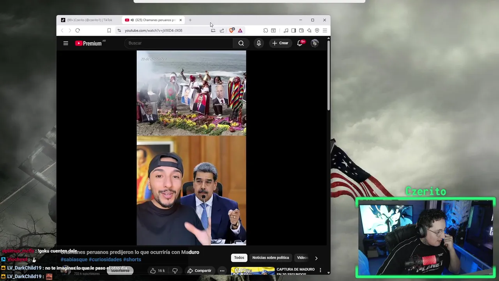This screenshot has width=499, height=281.
Task: Open the extensions puzzle icon
Action: pos(265,30)
